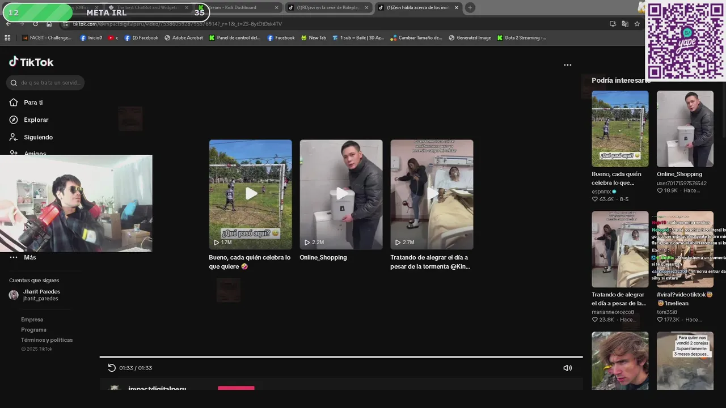Click the Para ti home icon
The height and width of the screenshot is (408, 726).
click(14, 103)
